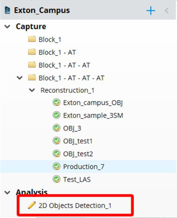Click the Block_1 - AT folder icon

[x=32, y=52]
